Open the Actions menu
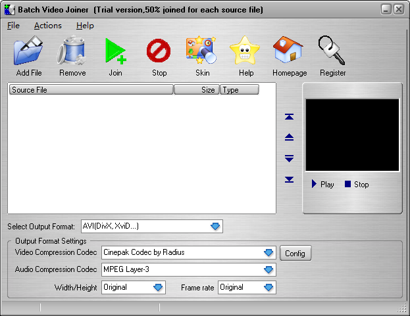 click(47, 26)
